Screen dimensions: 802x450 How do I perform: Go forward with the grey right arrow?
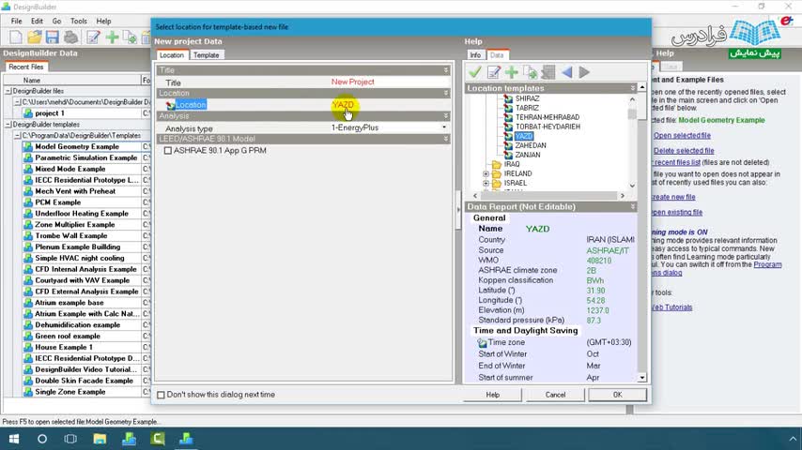coord(584,72)
